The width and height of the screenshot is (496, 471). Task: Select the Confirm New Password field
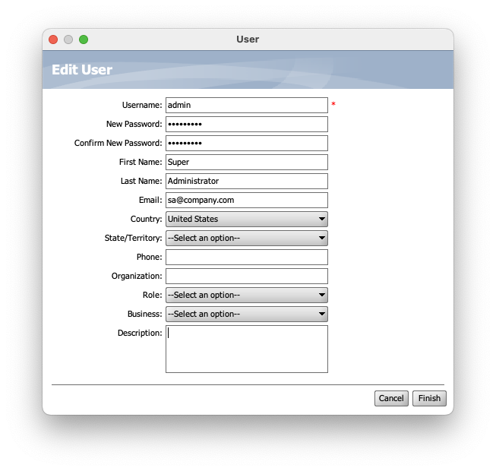pyautogui.click(x=246, y=143)
